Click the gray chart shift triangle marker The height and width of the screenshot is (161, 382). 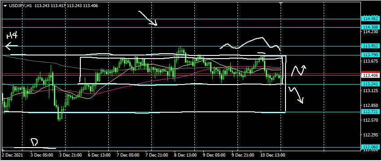click(x=281, y=4)
